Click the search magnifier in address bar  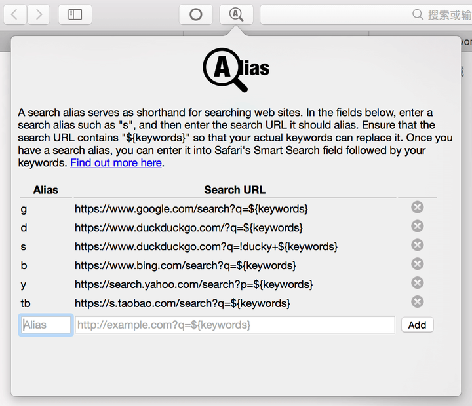pyautogui.click(x=418, y=14)
